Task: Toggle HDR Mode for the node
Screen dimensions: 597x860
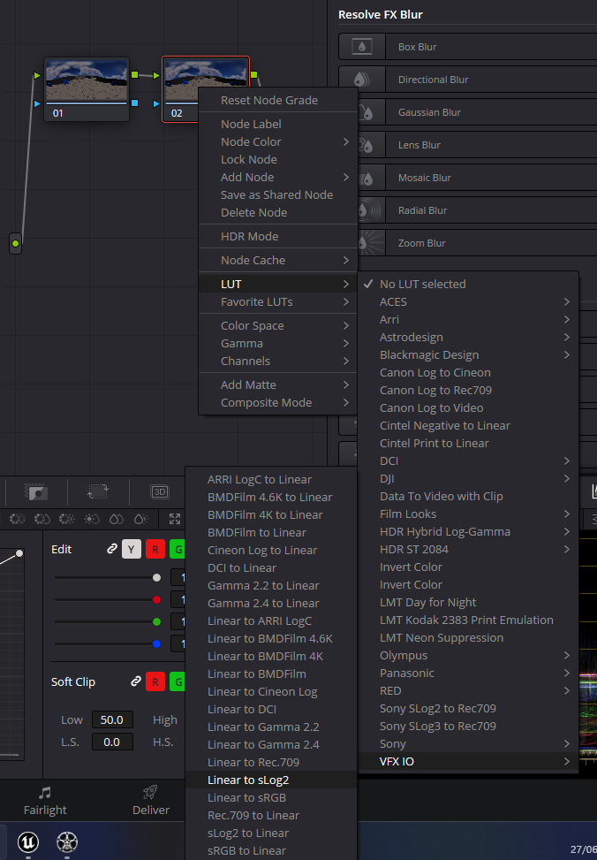Action: click(x=278, y=236)
